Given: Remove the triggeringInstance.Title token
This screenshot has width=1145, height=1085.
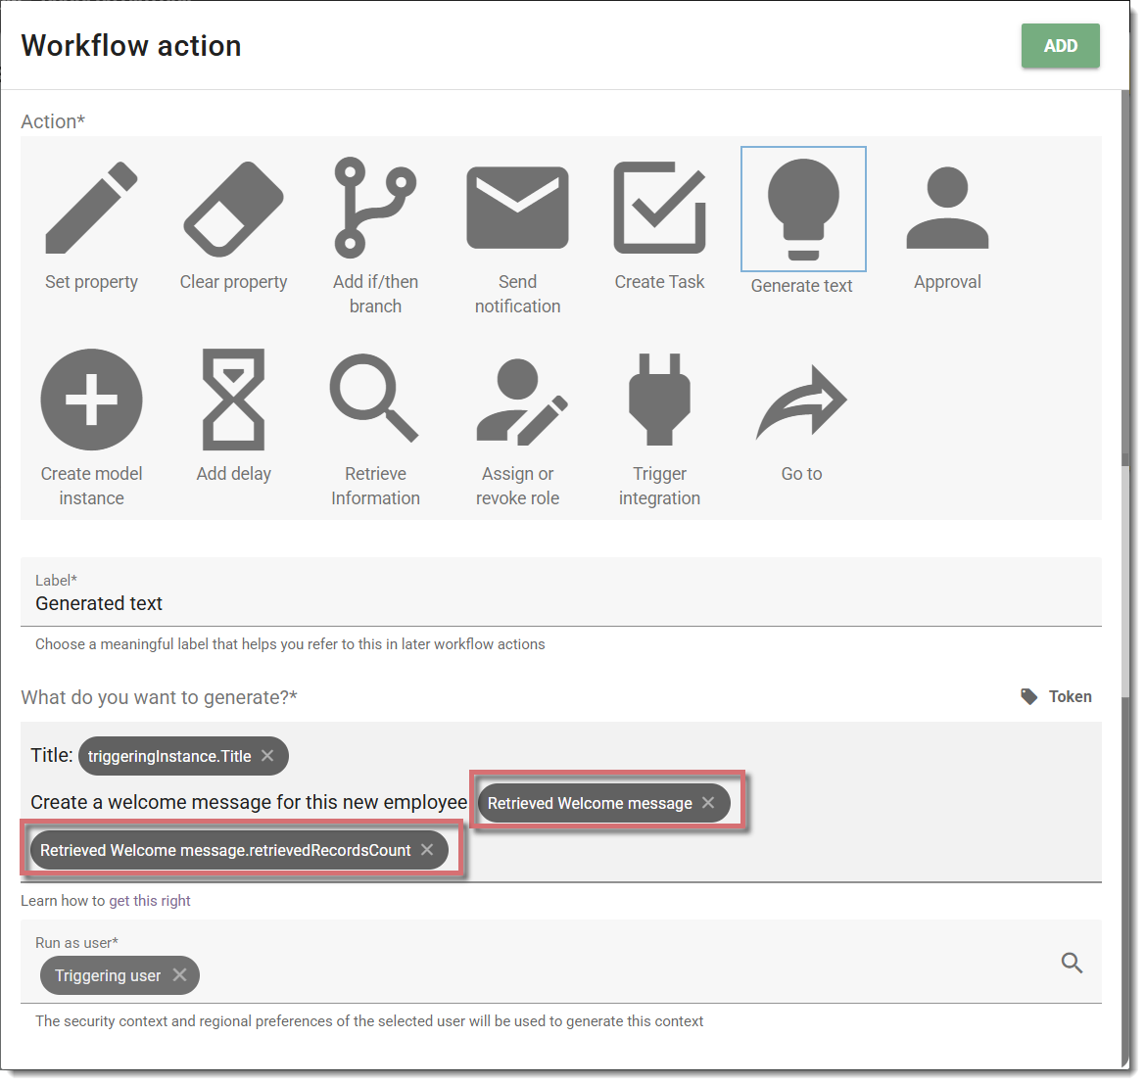Looking at the screenshot, I should click(268, 756).
